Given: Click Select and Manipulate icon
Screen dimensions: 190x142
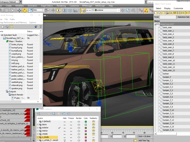Looking at the screenshot, I should click(x=53, y=10).
